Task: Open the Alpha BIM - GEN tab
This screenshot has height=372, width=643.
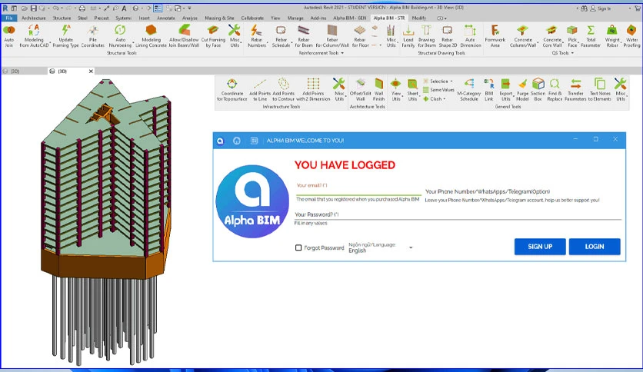Action: [349, 18]
